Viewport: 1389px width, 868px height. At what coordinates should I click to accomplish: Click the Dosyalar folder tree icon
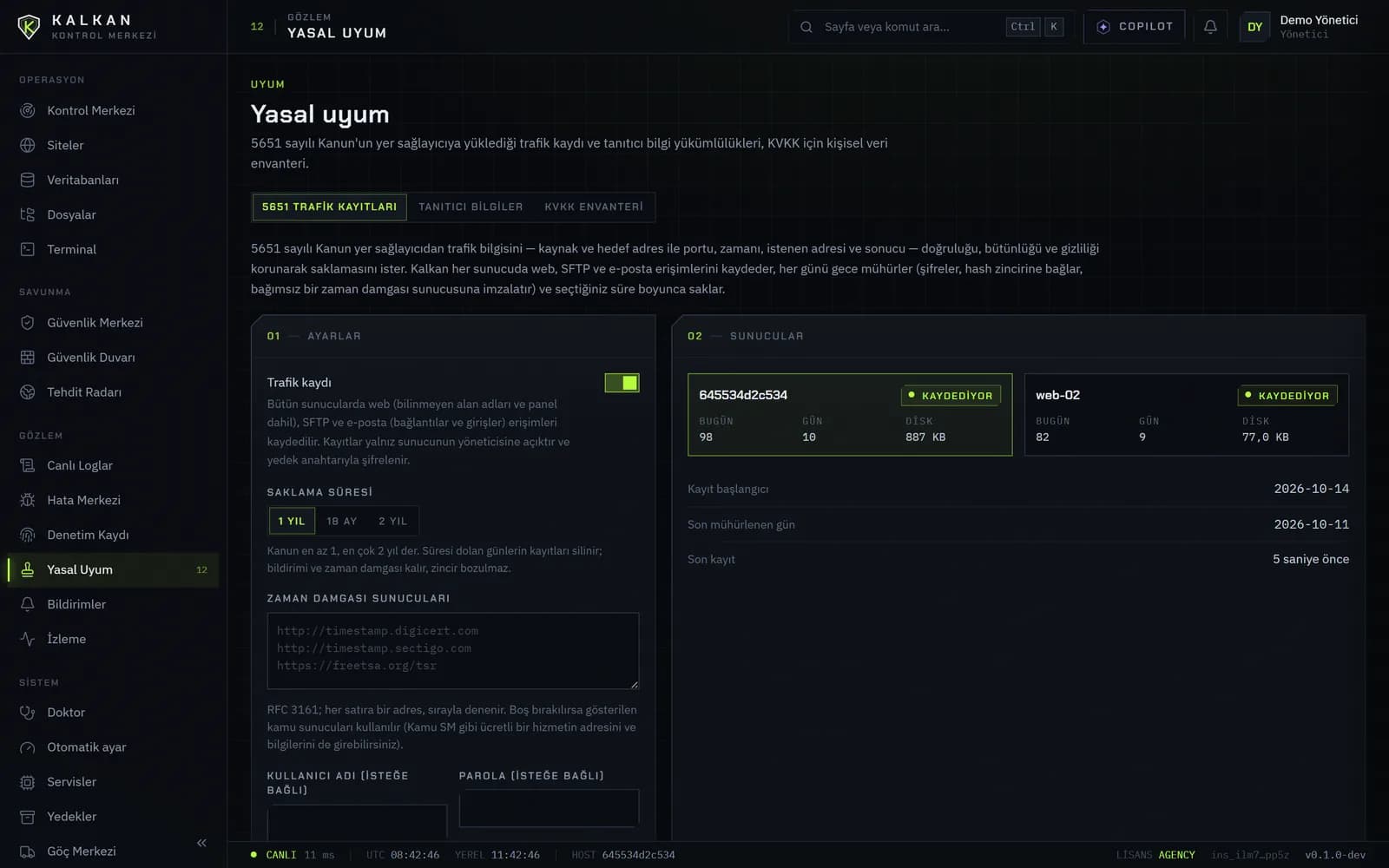(x=28, y=214)
